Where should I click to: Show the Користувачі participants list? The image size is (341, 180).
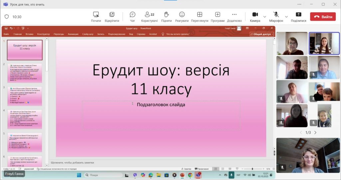coord(150,17)
